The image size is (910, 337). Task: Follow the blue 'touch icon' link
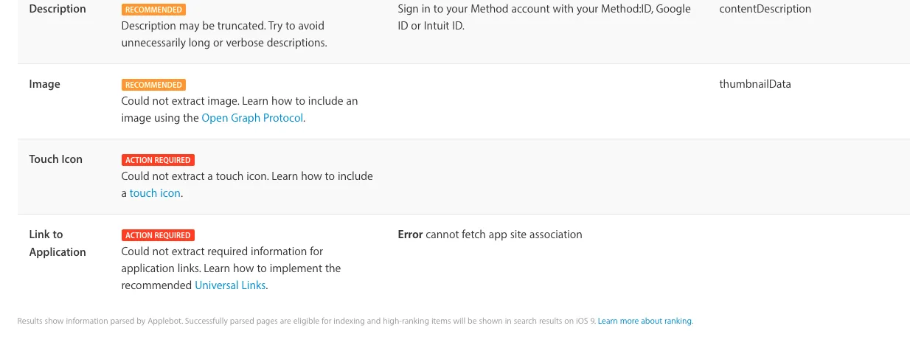click(x=155, y=193)
